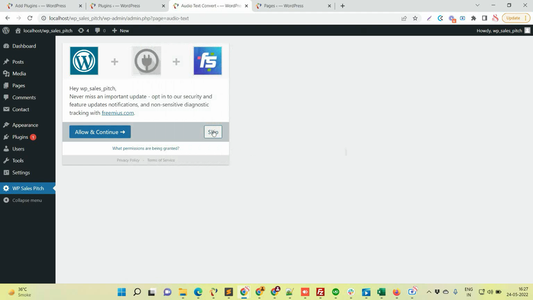Click the Freemius FS logo image
Viewport: 533px width, 300px height.
tap(207, 61)
